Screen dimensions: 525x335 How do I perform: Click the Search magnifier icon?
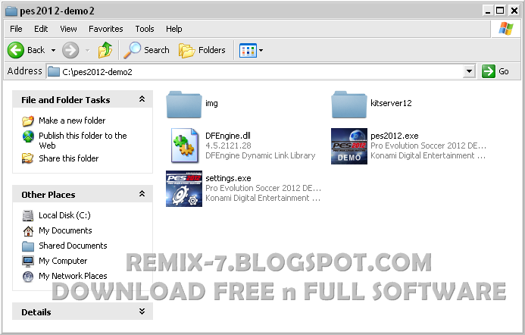click(132, 50)
